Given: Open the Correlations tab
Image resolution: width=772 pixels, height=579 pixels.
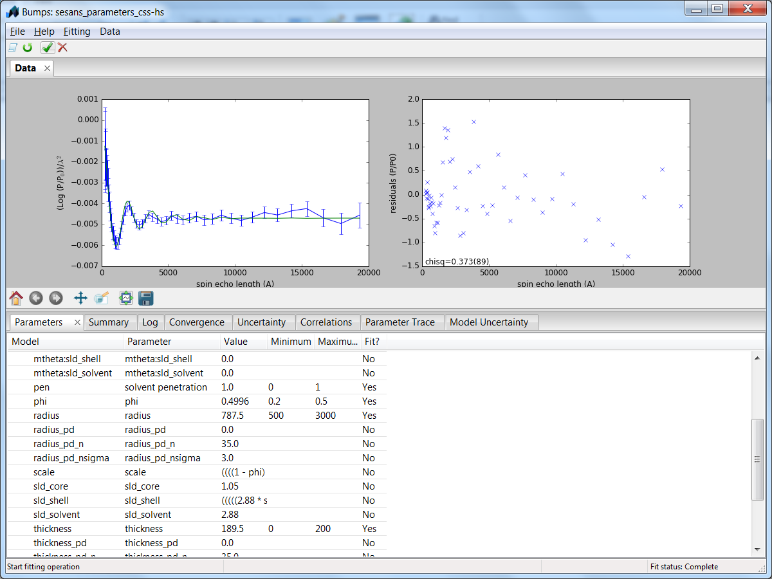Looking at the screenshot, I should [x=327, y=322].
